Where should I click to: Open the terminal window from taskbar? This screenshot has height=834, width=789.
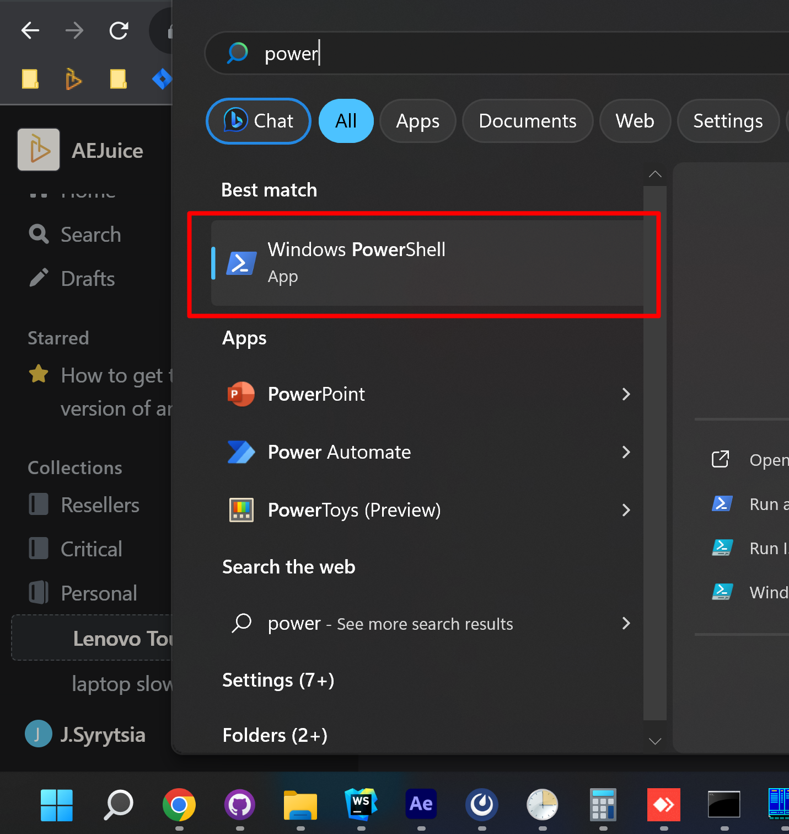724,805
